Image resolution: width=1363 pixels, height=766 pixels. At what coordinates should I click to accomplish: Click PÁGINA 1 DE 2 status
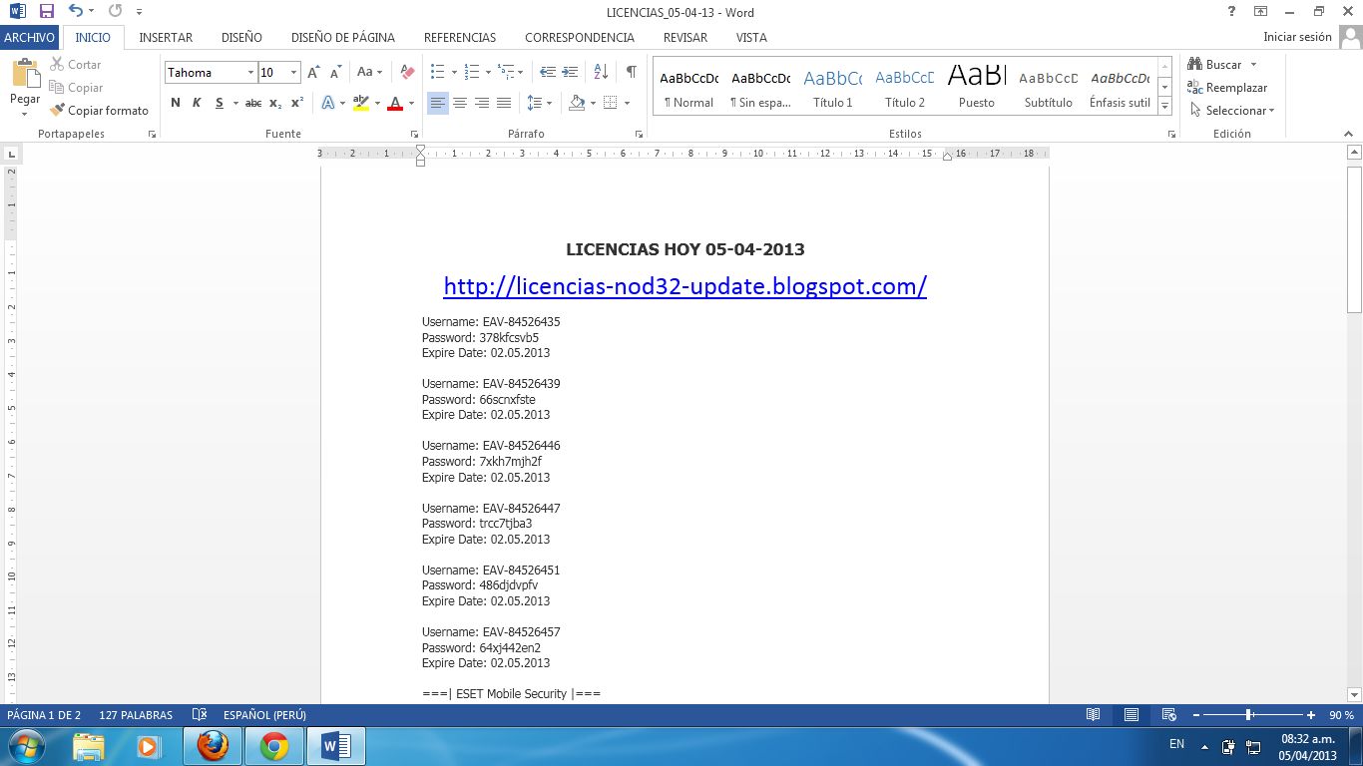pos(45,715)
